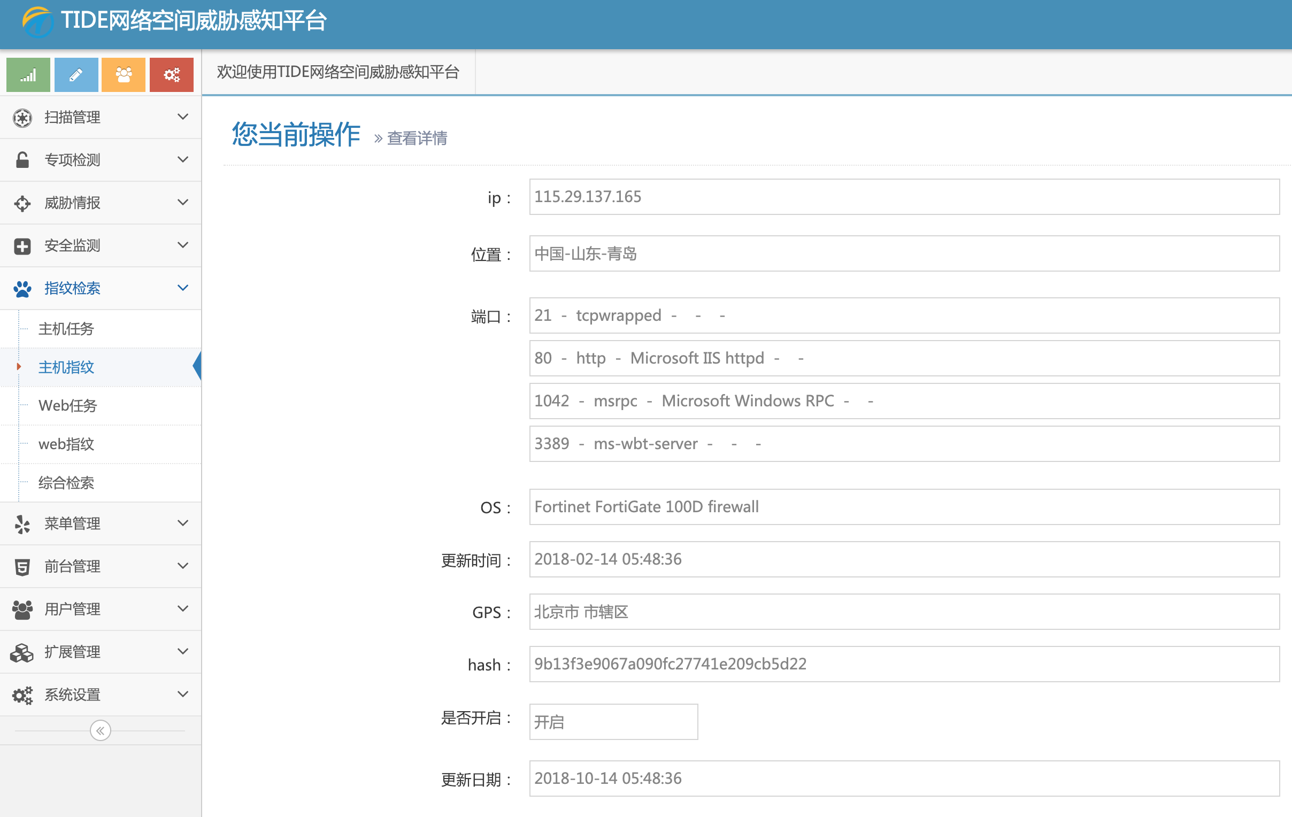
Task: Click the orange users shortcut button
Action: pos(124,74)
